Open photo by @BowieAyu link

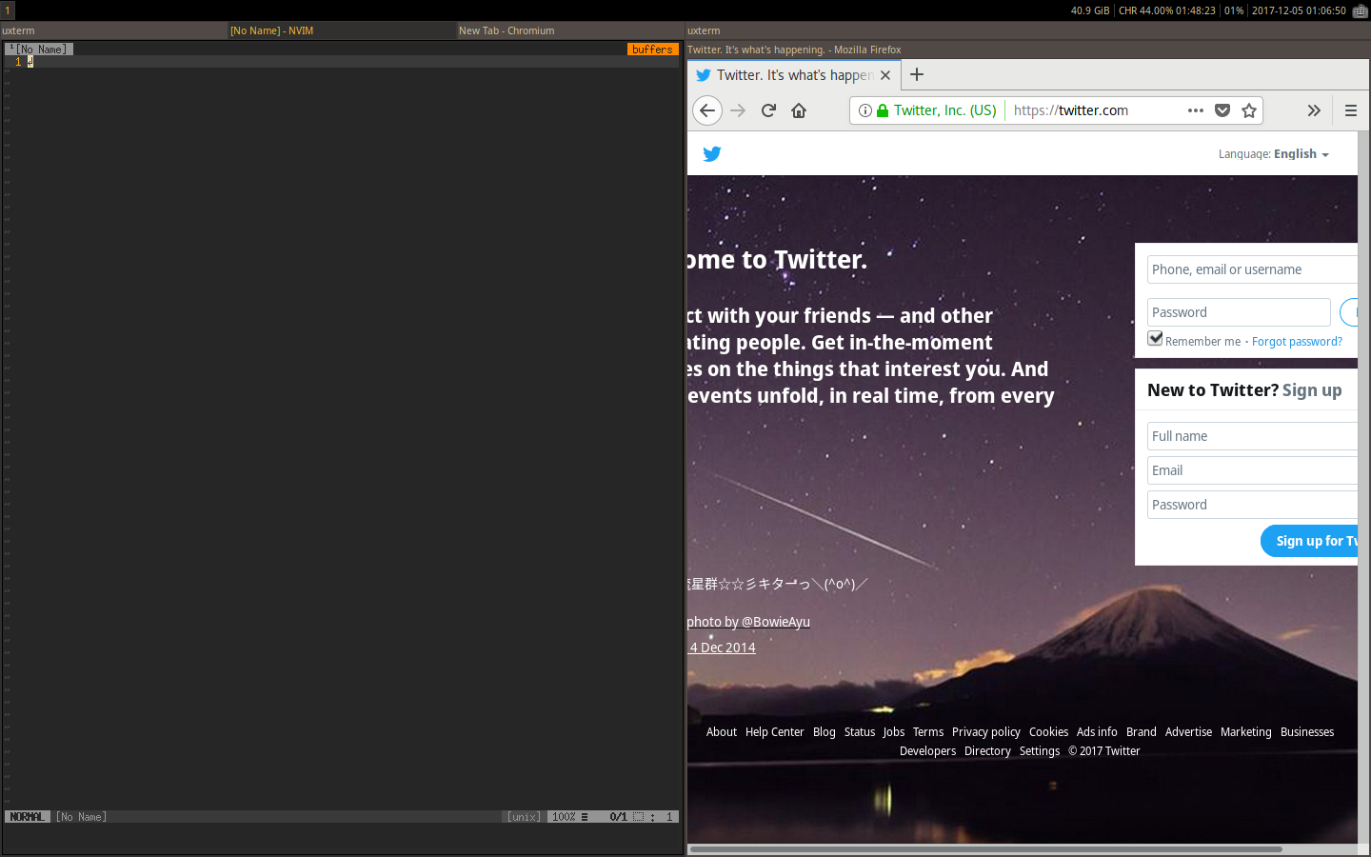coord(748,622)
